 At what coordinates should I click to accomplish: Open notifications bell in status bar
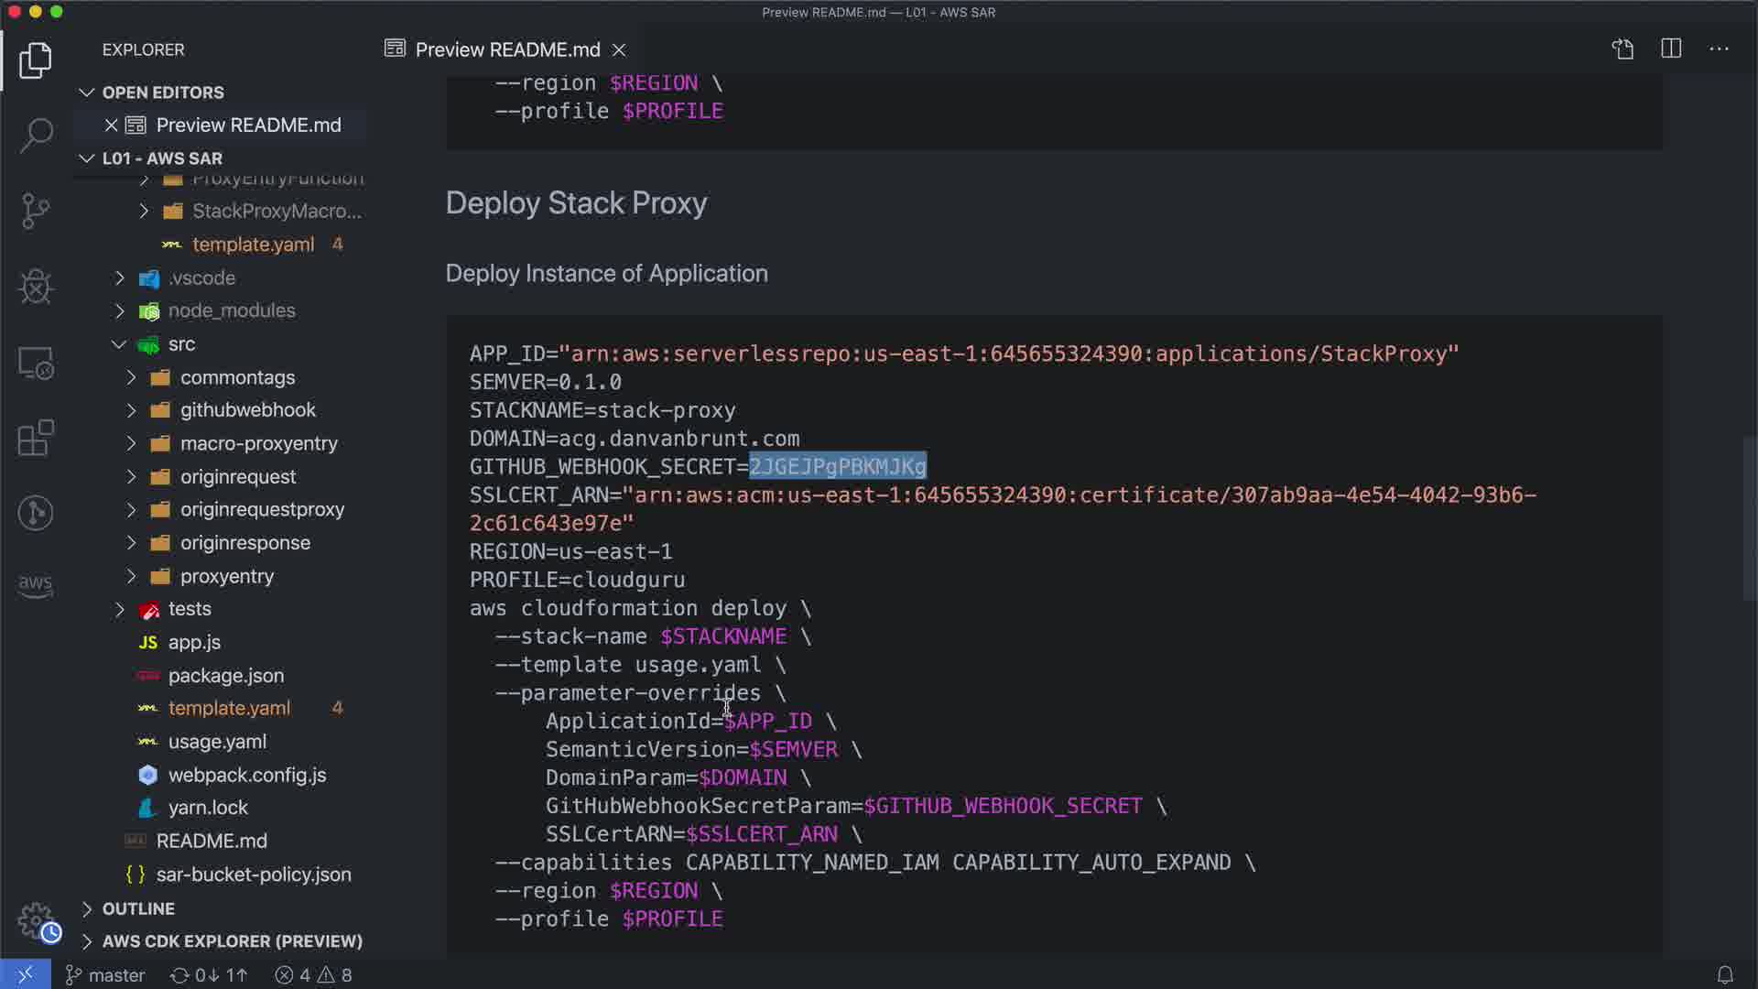pyautogui.click(x=1725, y=975)
